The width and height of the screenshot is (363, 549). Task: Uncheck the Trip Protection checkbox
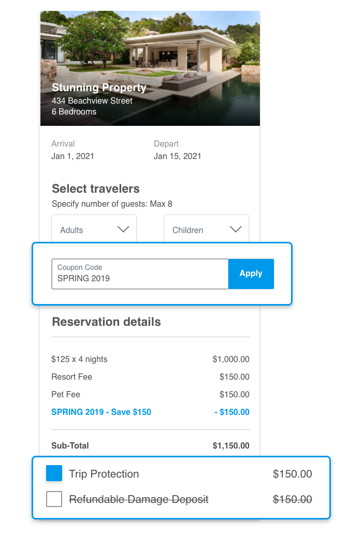54,473
